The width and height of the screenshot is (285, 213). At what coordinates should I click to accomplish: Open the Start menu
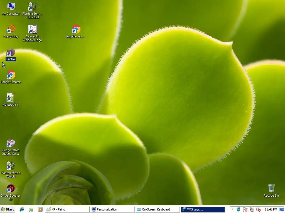[x=8, y=209]
